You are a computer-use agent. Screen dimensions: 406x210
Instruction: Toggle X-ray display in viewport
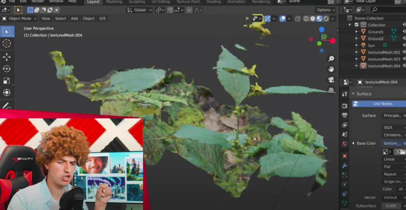[x=298, y=19]
